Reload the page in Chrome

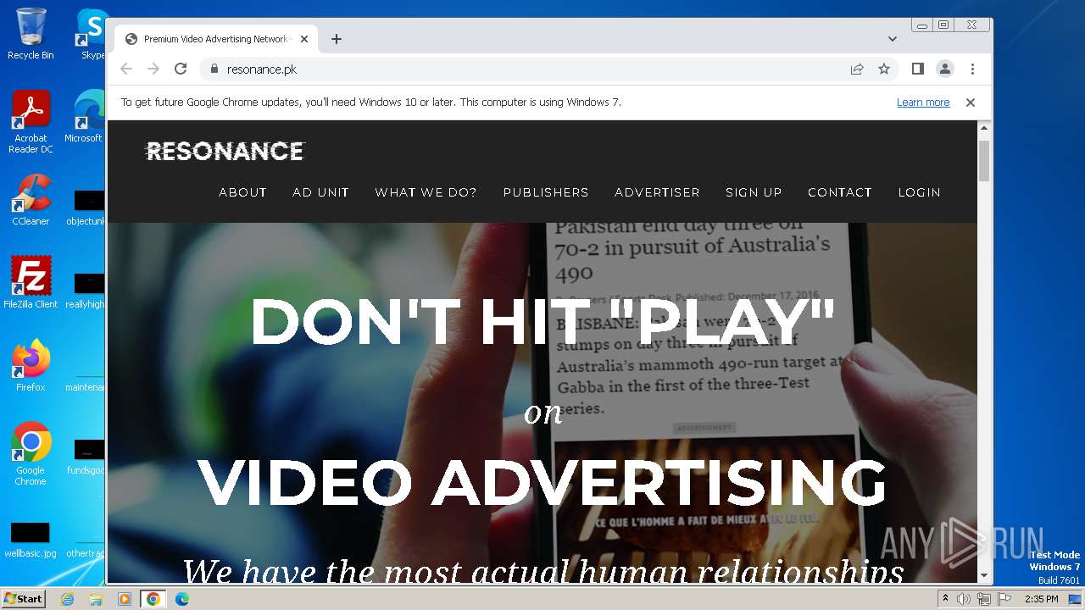coord(181,69)
